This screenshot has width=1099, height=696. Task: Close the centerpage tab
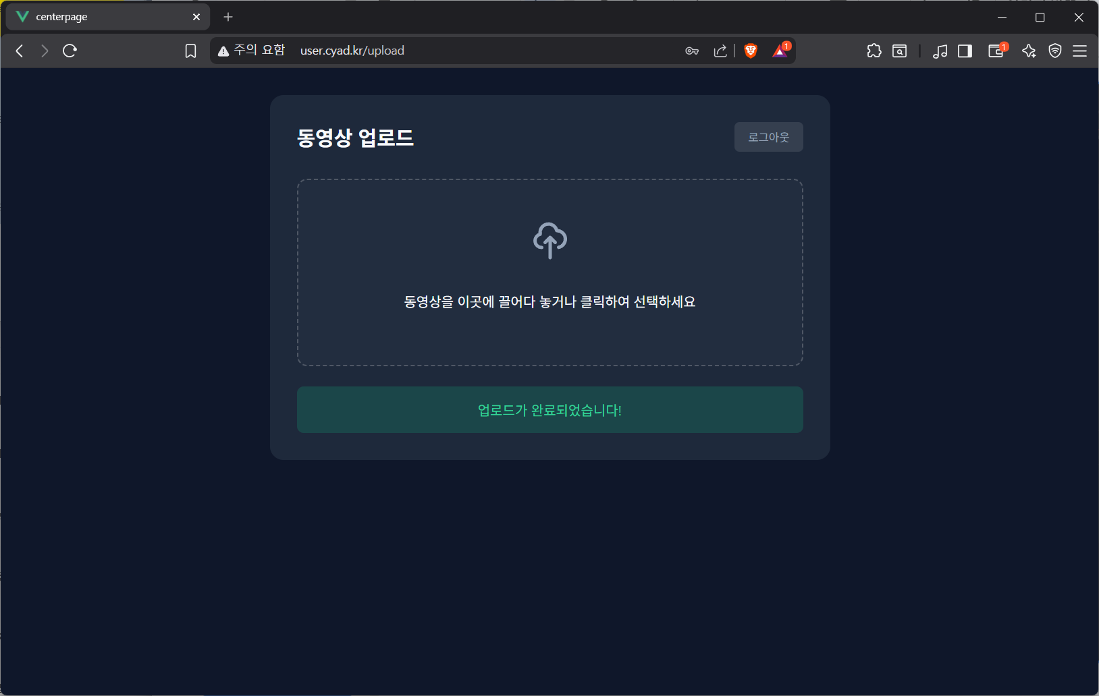point(196,17)
